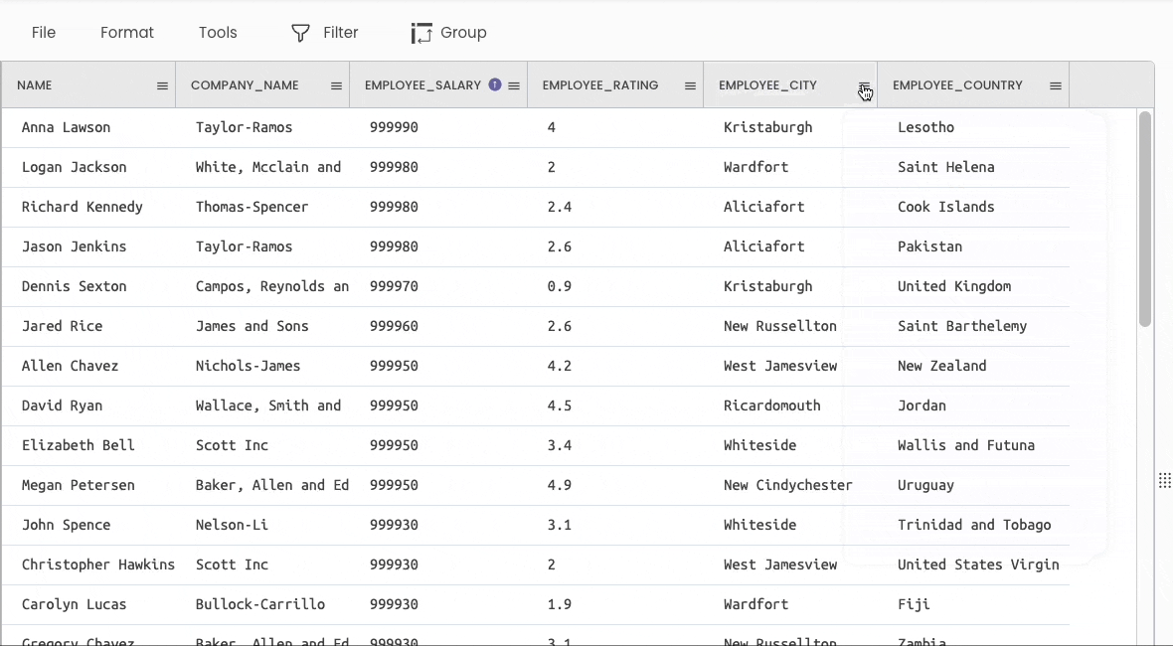Open the NAME column menu icon
The height and width of the screenshot is (646, 1173).
[x=162, y=86]
